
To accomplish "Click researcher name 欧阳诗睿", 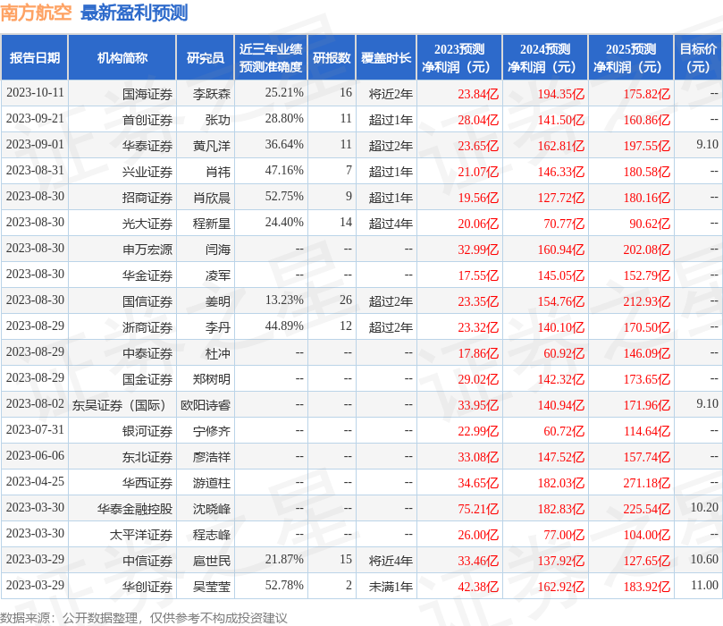I will click(x=206, y=405).
